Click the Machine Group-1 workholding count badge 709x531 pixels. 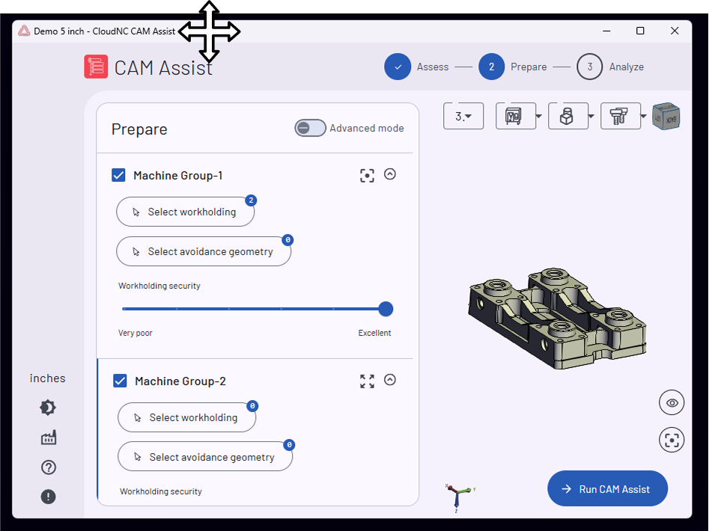coord(251,200)
